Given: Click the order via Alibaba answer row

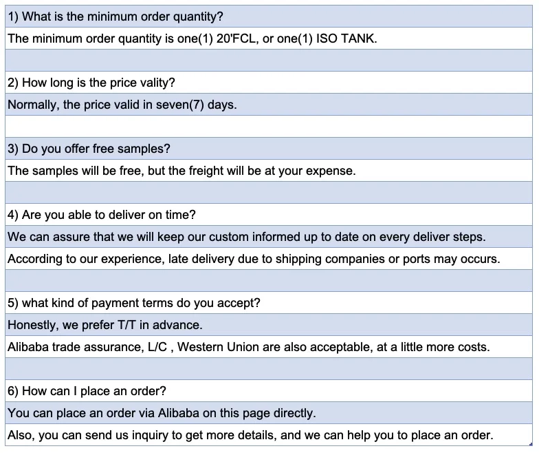Looking at the screenshot, I should point(269,413).
